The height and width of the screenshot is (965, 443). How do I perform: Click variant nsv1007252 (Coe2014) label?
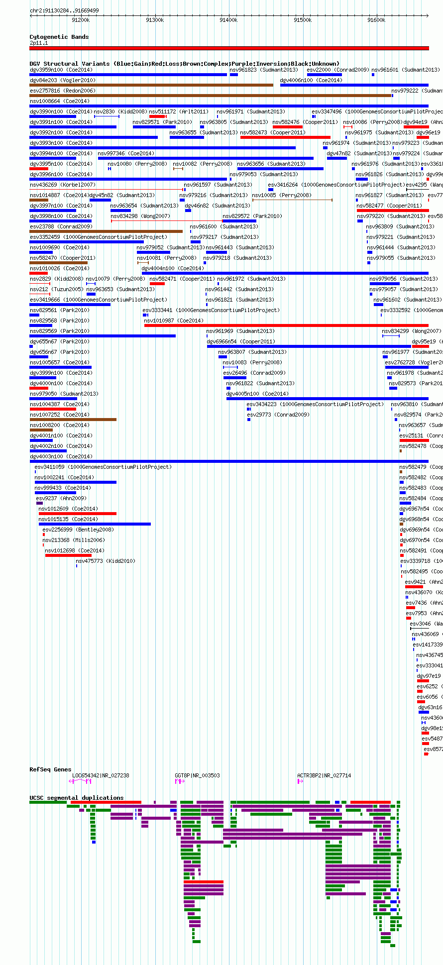[x=60, y=415]
